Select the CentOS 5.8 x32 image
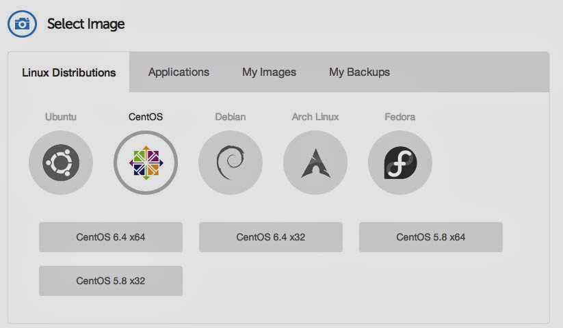 click(x=111, y=281)
